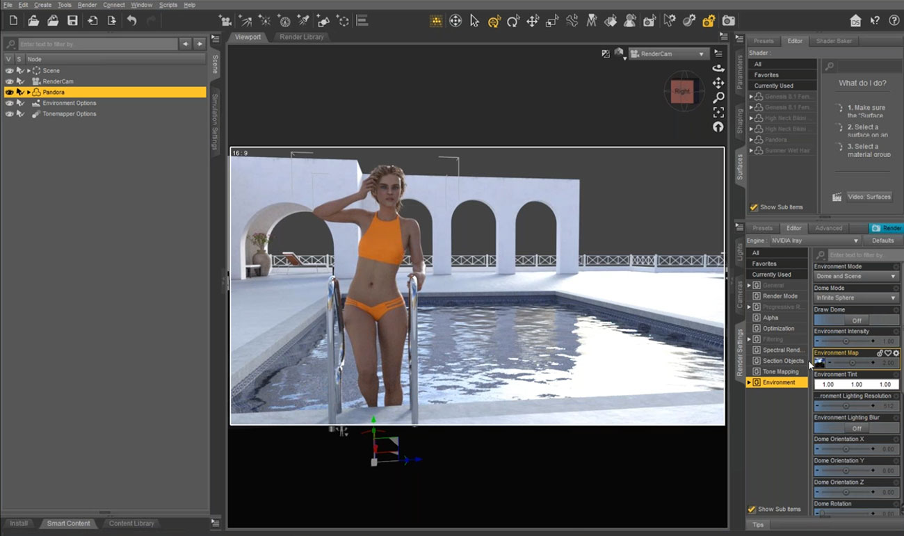Open the Create menu
Screen dimensions: 904x536
click(x=42, y=5)
